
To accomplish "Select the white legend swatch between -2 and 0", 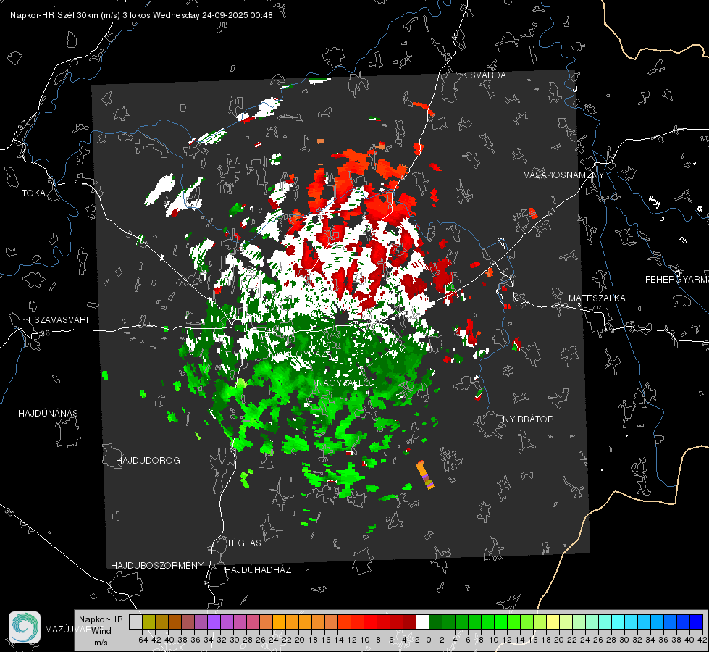I will 422,622.
